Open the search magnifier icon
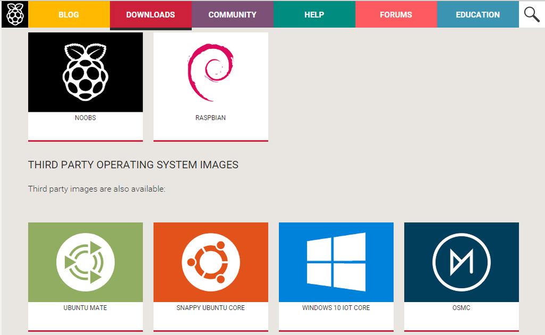The height and width of the screenshot is (335, 545). pos(532,14)
